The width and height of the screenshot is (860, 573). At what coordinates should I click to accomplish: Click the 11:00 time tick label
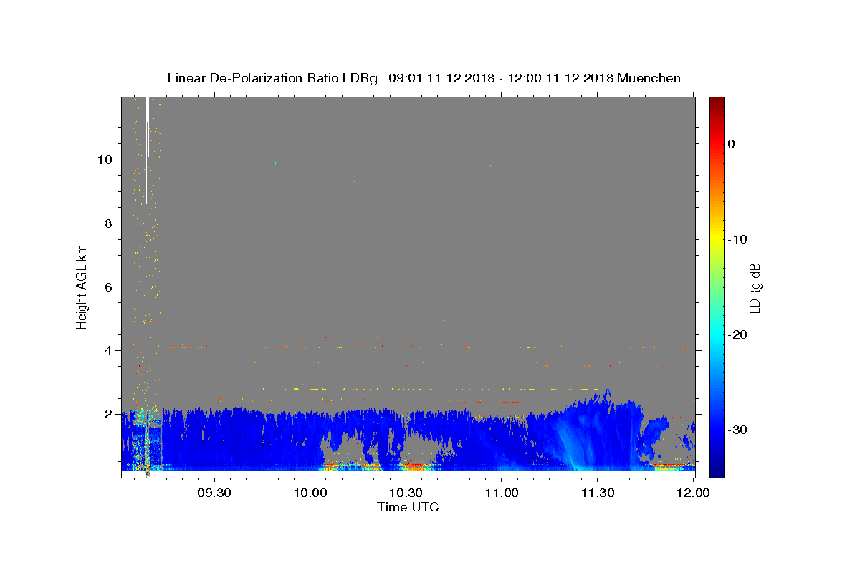point(502,493)
